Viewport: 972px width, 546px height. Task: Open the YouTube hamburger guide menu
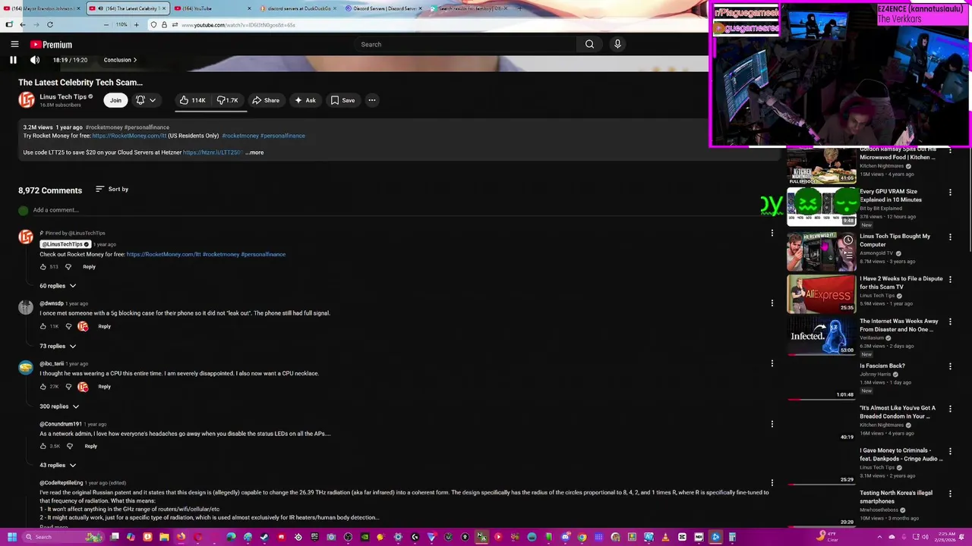click(x=14, y=44)
